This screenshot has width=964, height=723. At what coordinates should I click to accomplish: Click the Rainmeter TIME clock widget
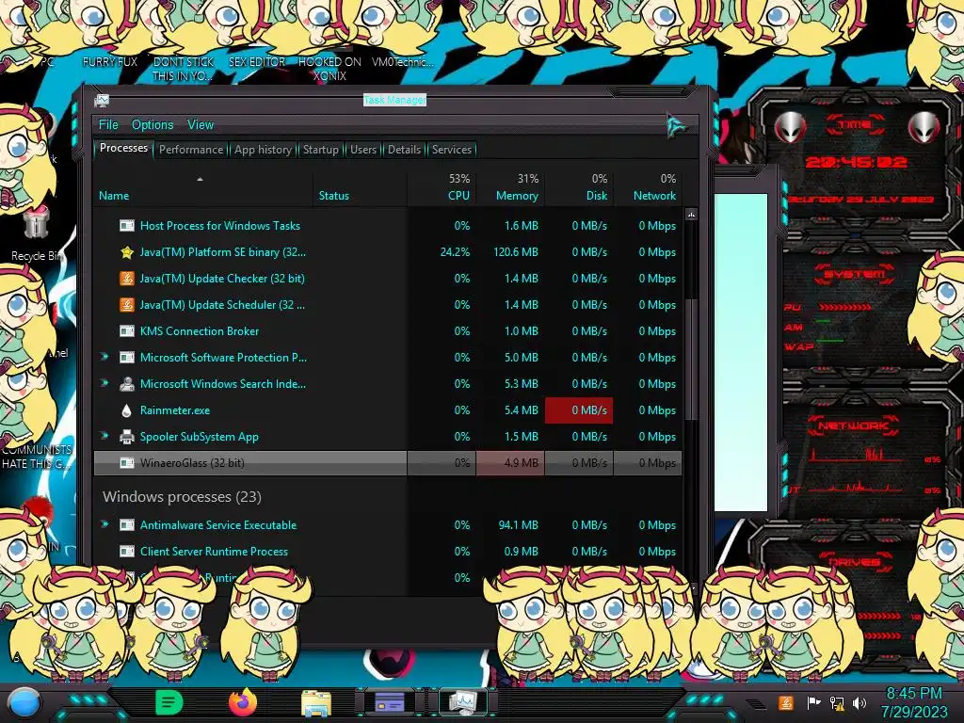(x=856, y=162)
